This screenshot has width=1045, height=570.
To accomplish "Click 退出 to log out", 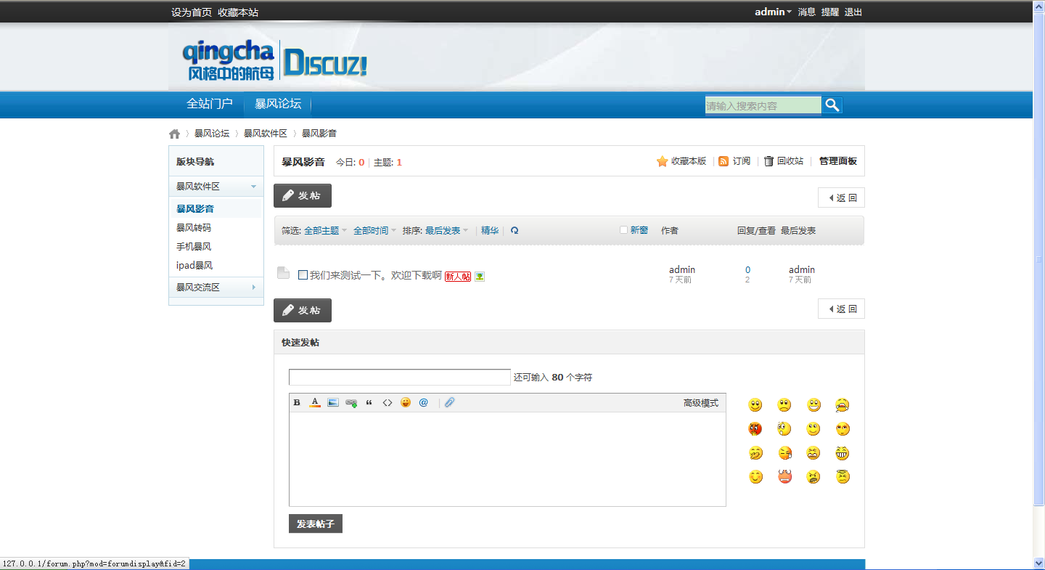I will pos(853,12).
